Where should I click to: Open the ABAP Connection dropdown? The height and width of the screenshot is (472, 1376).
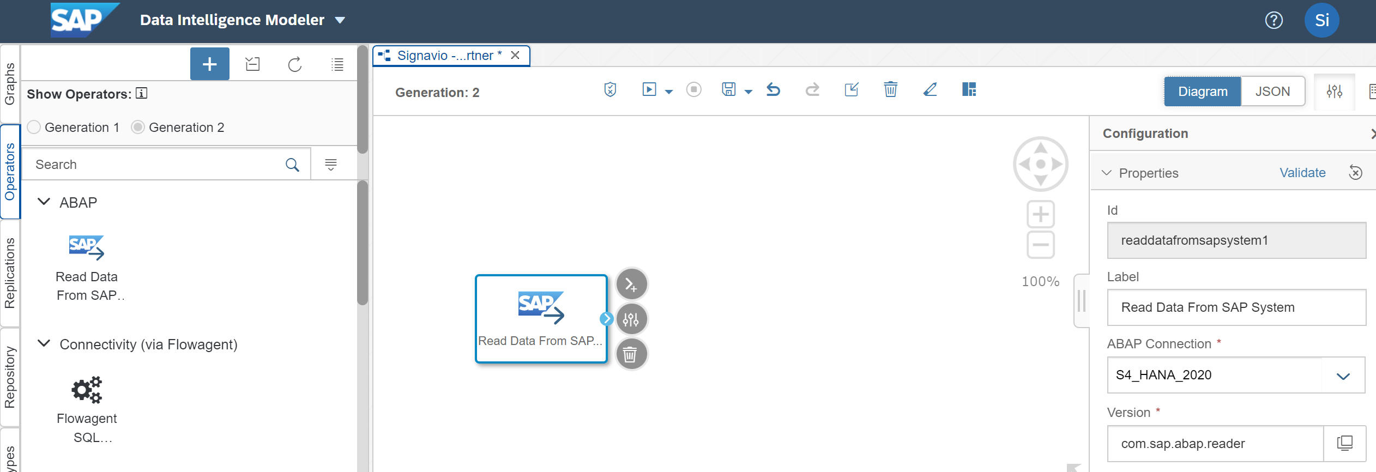pyautogui.click(x=1343, y=376)
